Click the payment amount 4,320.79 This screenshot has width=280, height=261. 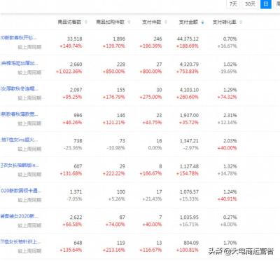[x=189, y=65]
